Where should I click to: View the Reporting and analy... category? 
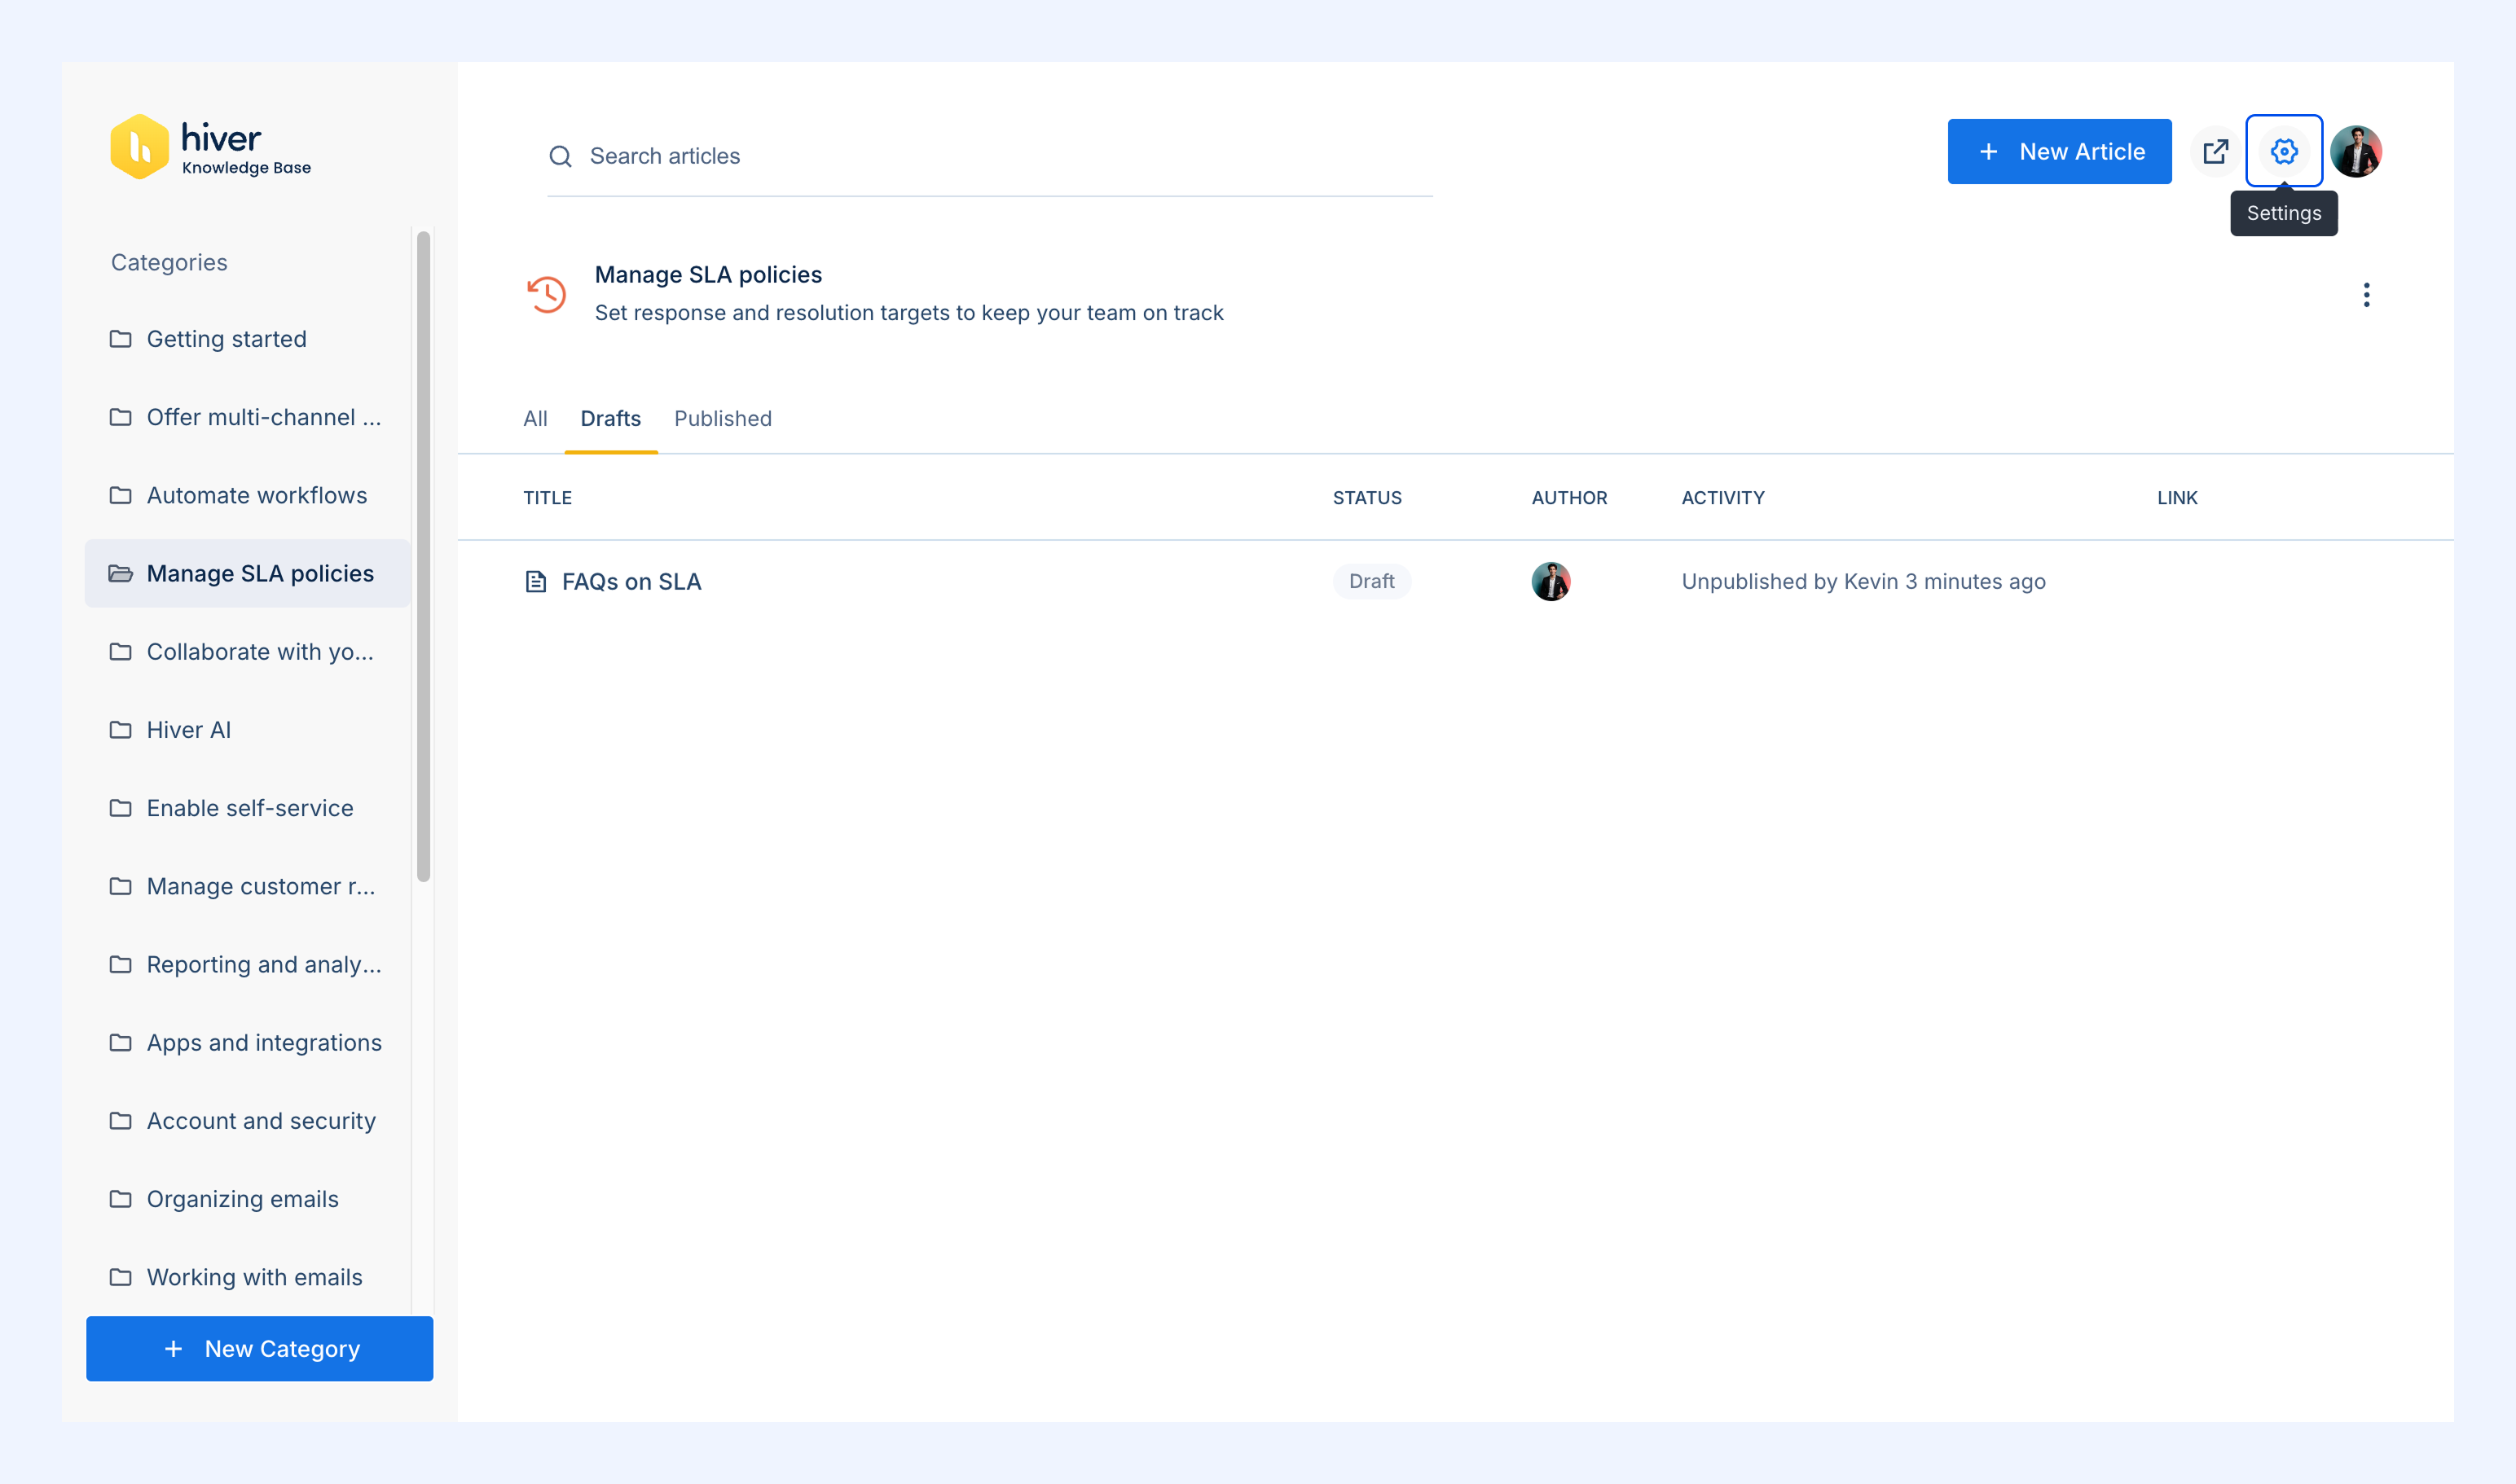tap(247, 964)
